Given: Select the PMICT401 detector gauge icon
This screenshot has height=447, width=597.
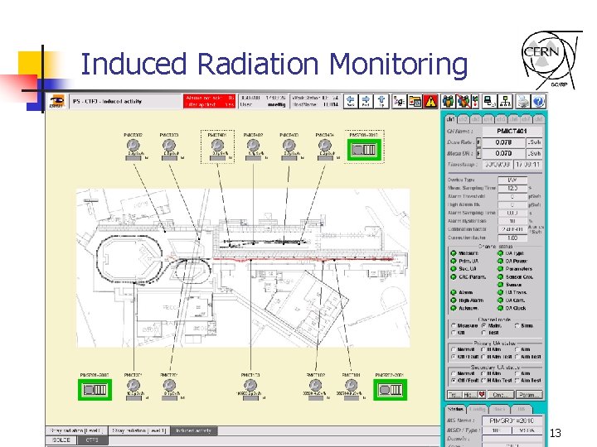Looking at the screenshot, I should pyautogui.click(x=217, y=145).
